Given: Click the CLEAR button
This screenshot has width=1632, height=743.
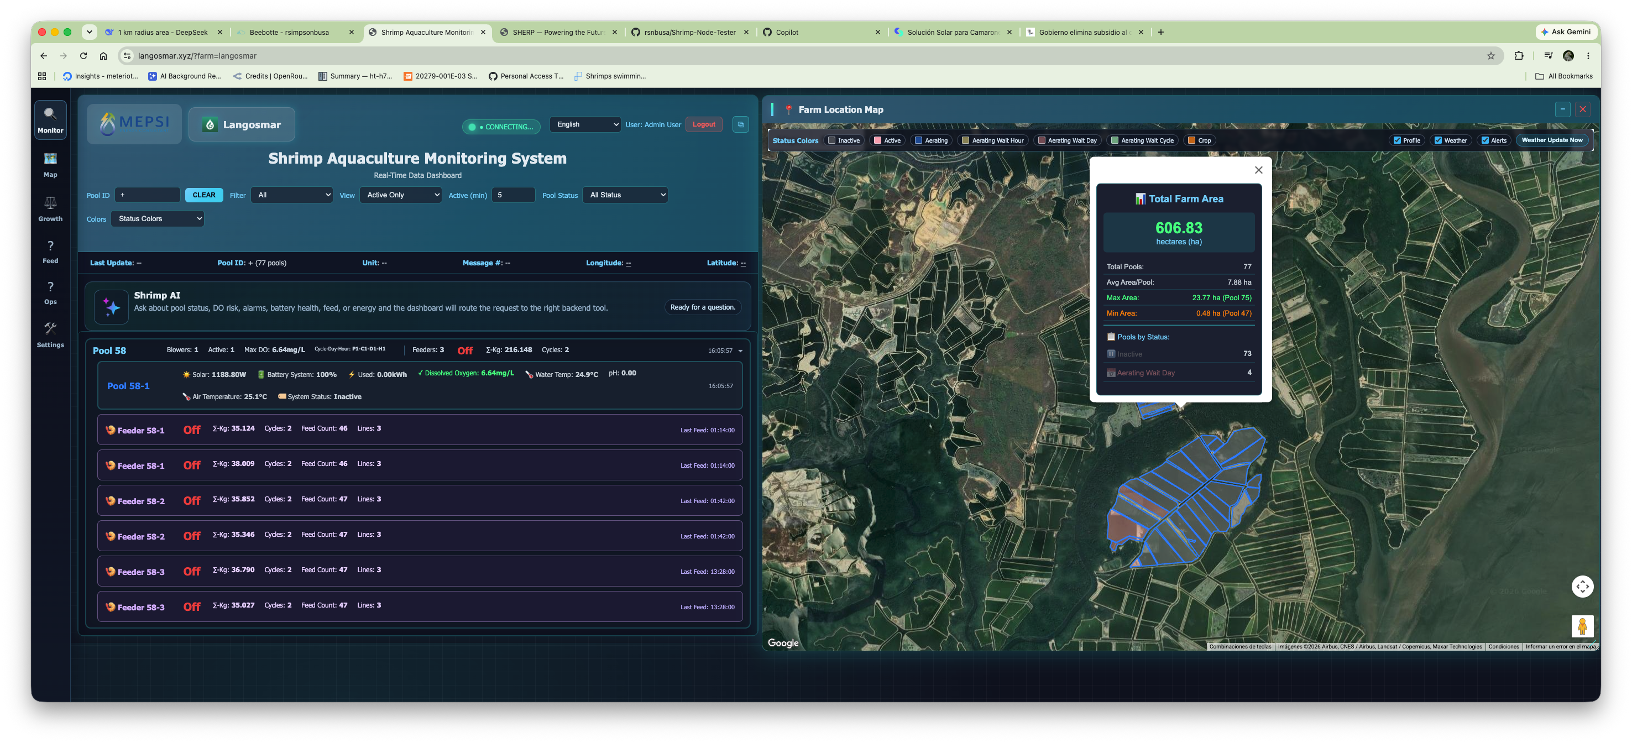Looking at the screenshot, I should click(x=204, y=195).
